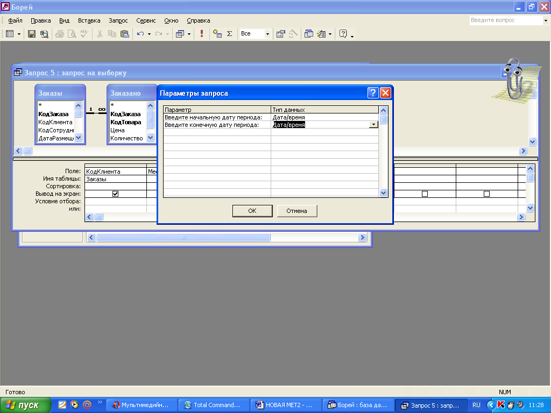This screenshot has height=413, width=551.
Task: Open the Файл menu
Action: click(x=15, y=20)
